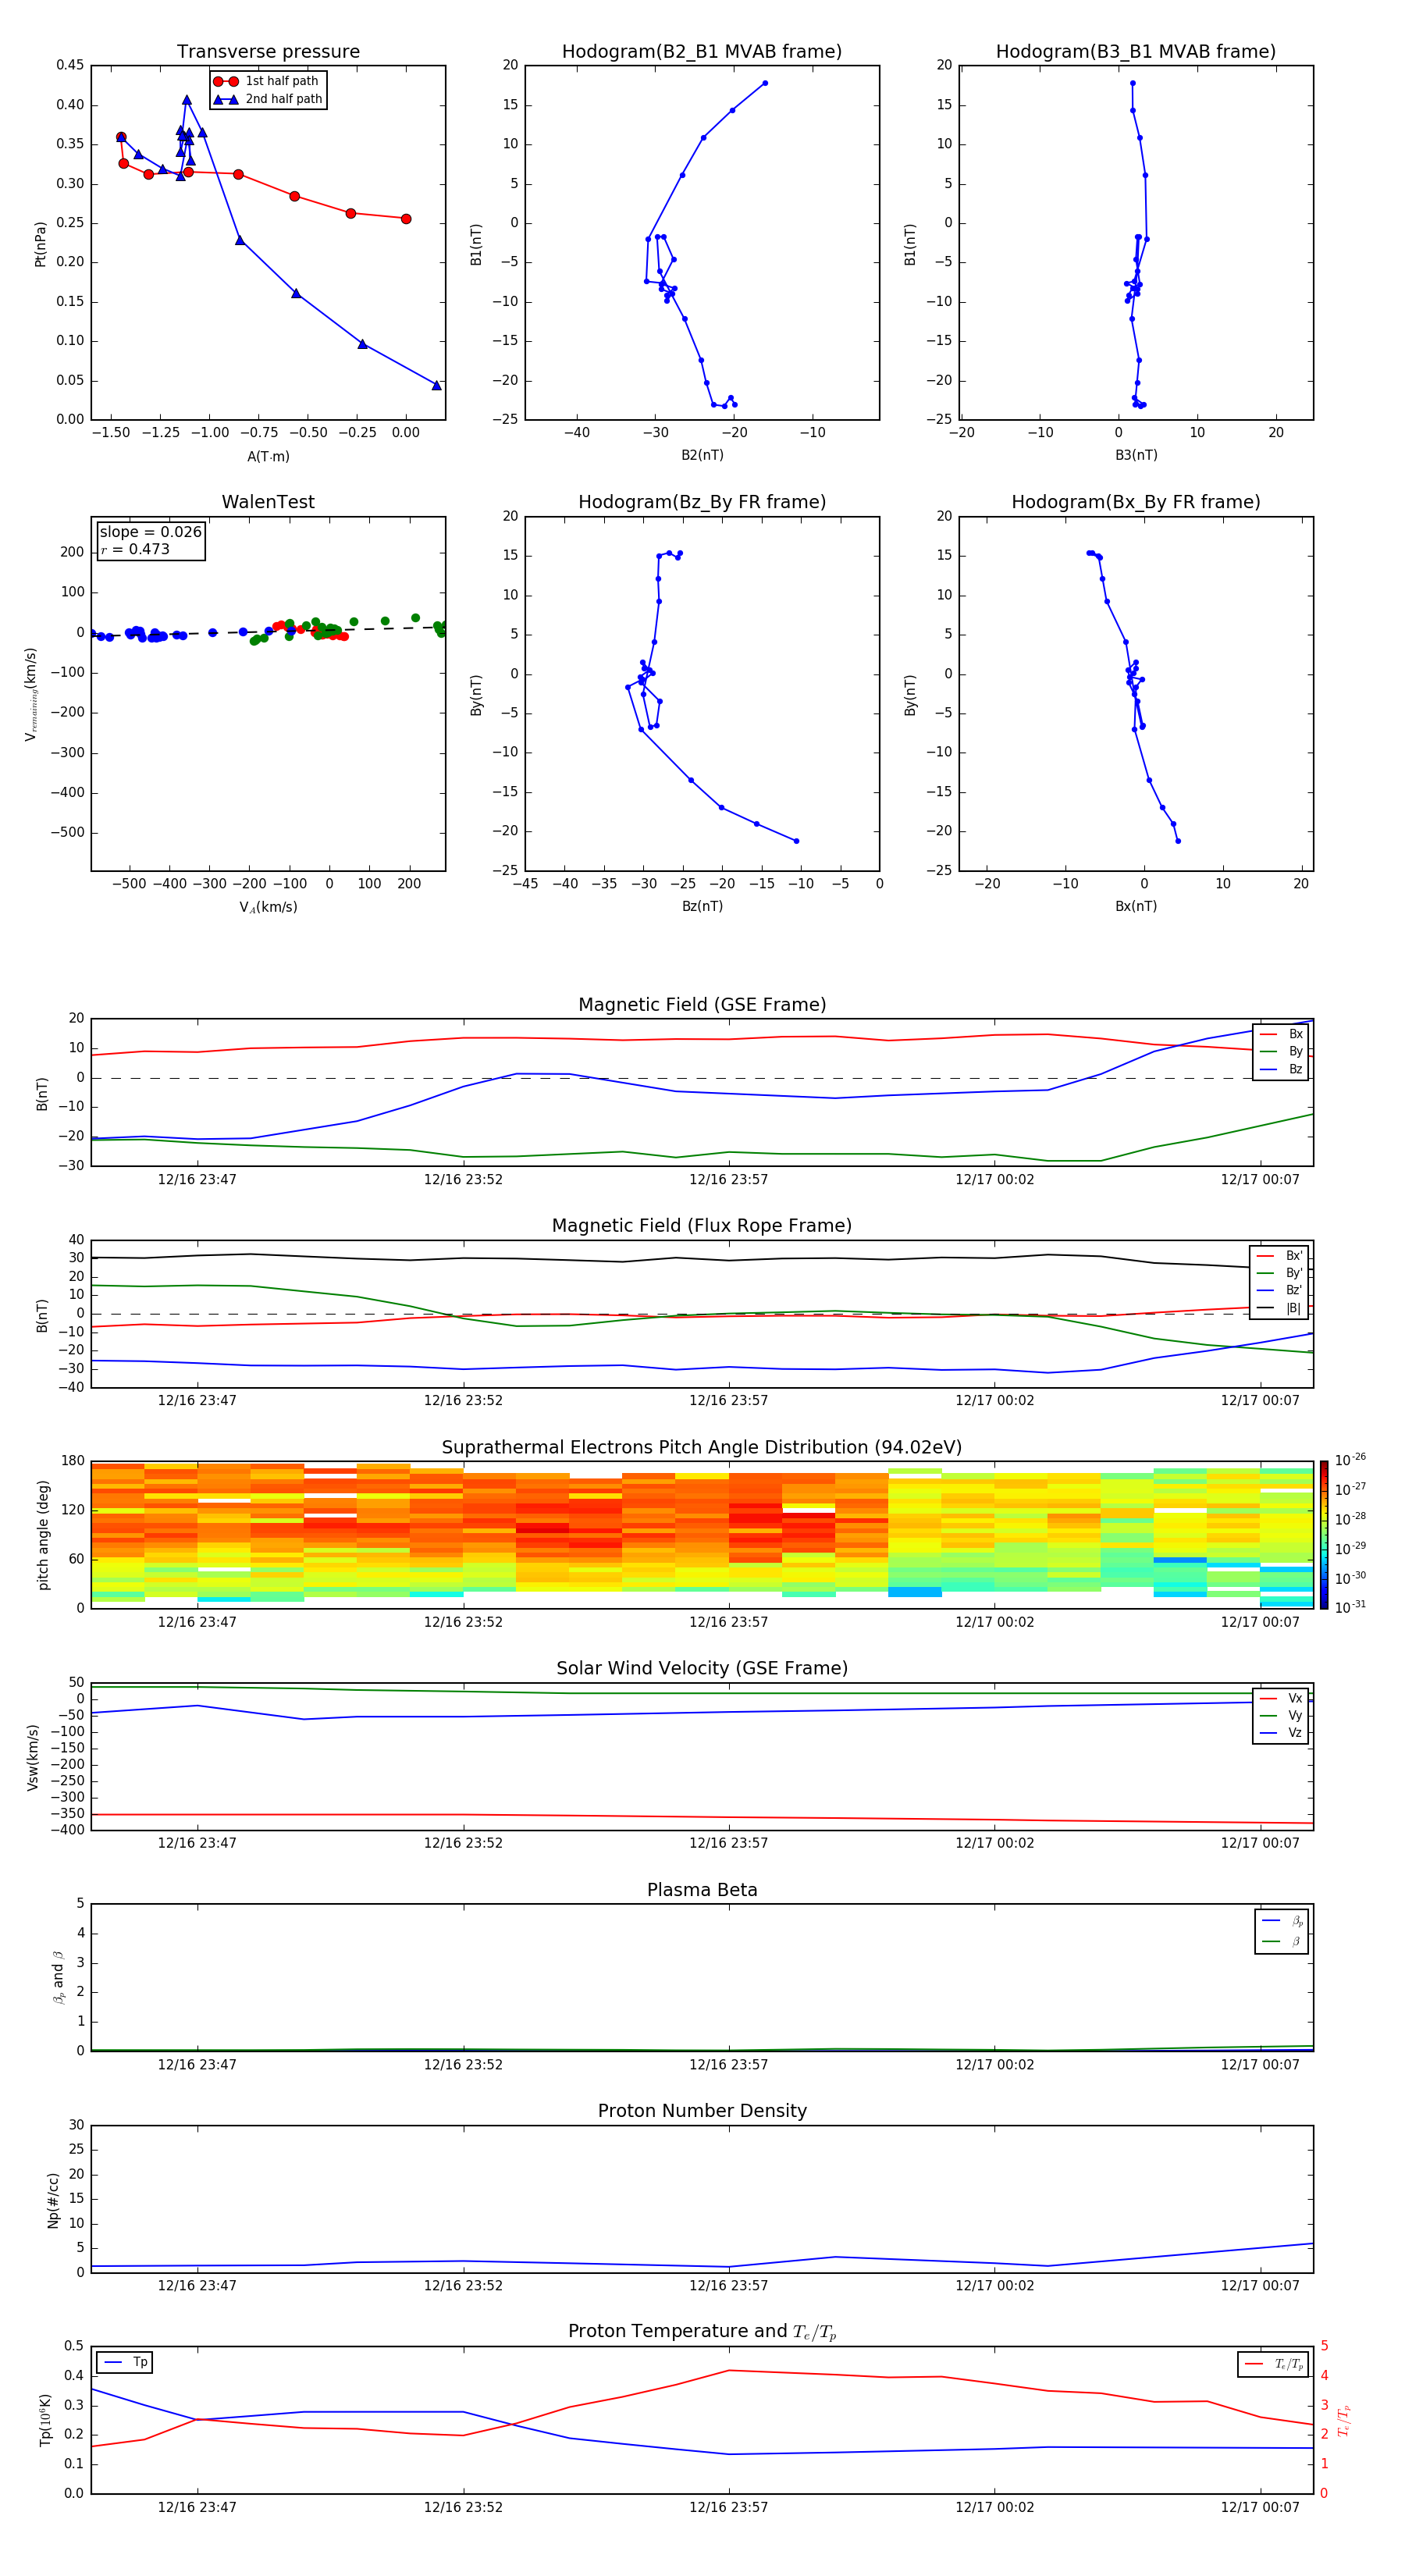
Task: Select the |B| entry in flux rope legend
Action: click(1280, 1308)
